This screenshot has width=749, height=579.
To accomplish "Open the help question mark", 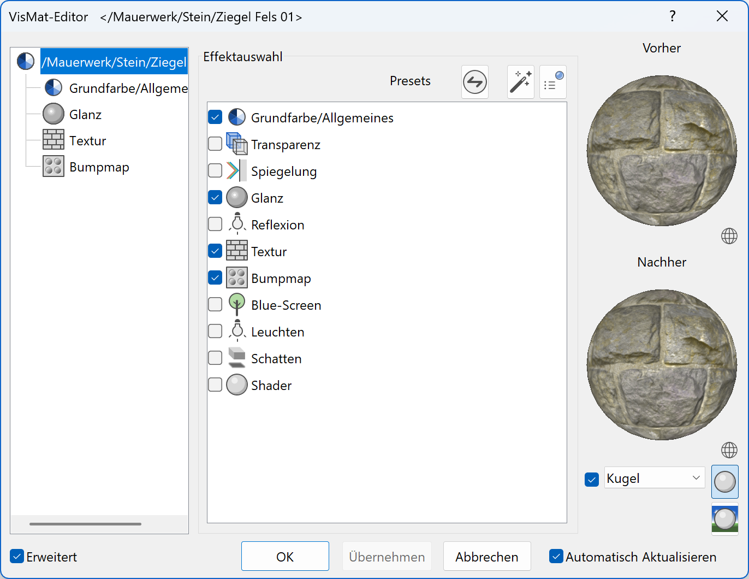I will (672, 16).
